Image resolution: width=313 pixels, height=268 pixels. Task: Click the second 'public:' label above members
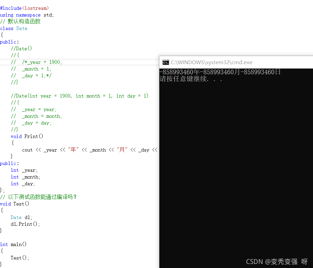point(9,163)
